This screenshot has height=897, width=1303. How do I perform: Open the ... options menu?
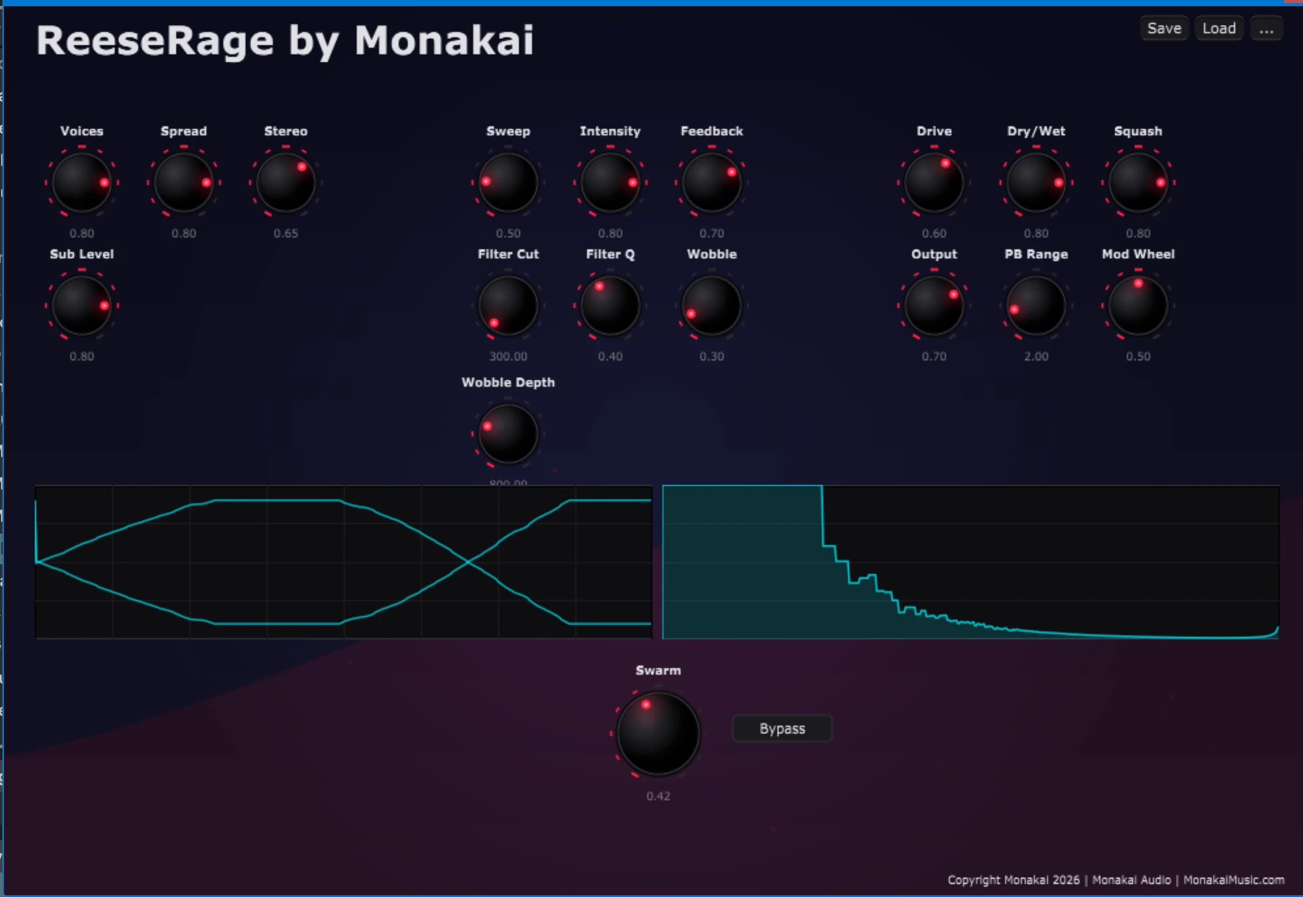pyautogui.click(x=1266, y=28)
